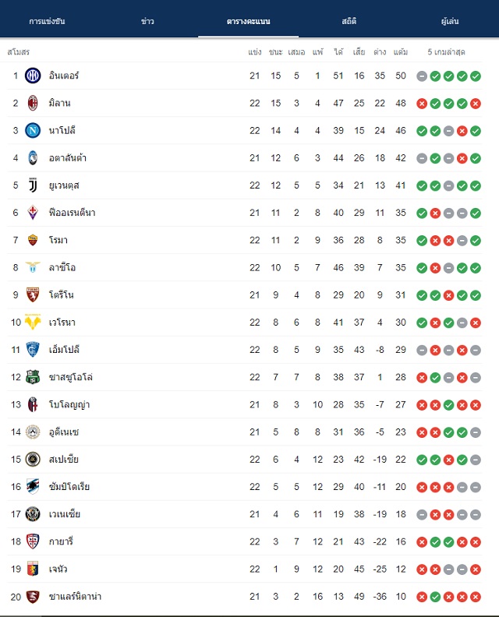Image resolution: width=499 pixels, height=617 pixels.
Task: Click the Salernitana crest in row 20
Action: (x=33, y=597)
